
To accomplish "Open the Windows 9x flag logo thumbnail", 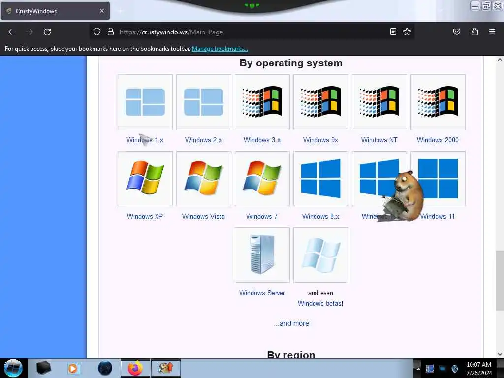I will point(321,102).
